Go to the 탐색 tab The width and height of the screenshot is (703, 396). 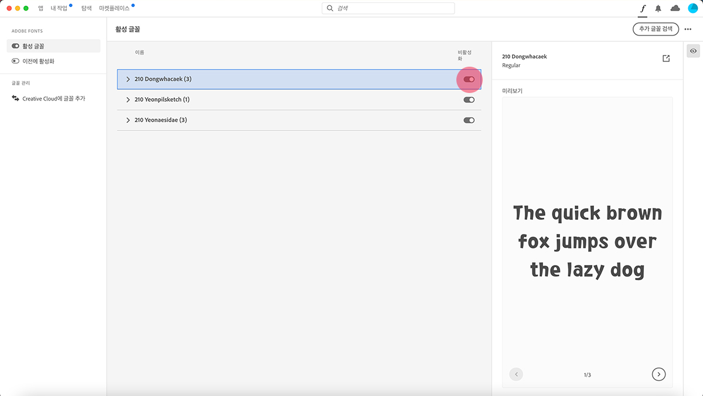(86, 8)
